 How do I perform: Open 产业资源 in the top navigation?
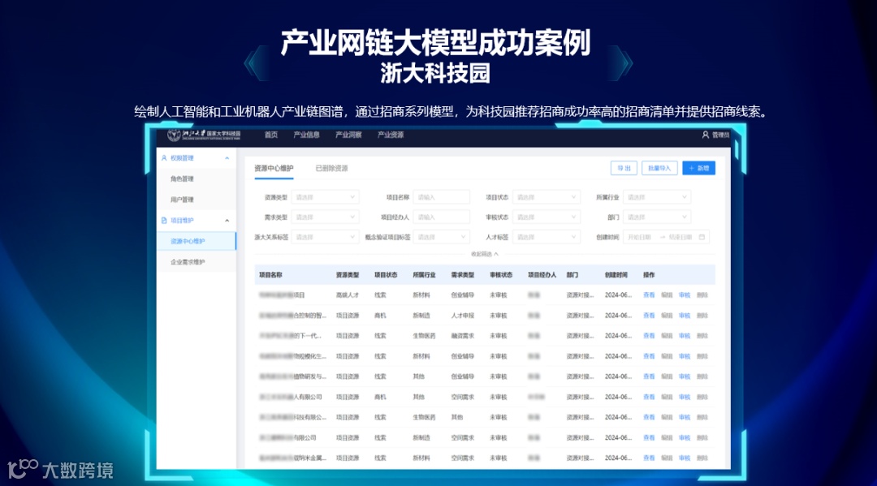pyautogui.click(x=391, y=135)
